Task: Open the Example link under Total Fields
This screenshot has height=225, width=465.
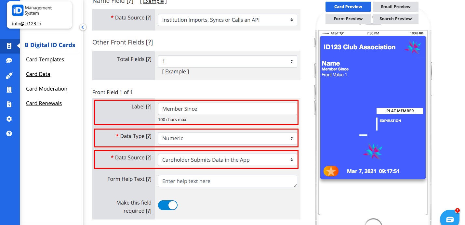Action: pyautogui.click(x=176, y=71)
